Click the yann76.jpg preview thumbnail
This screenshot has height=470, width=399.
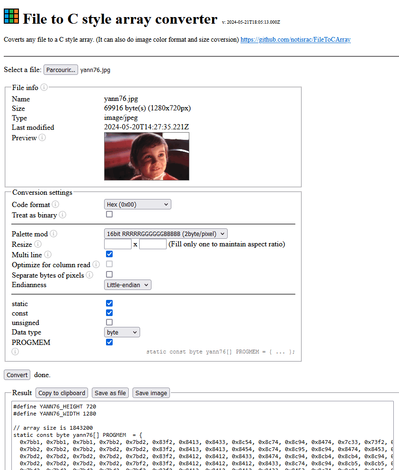click(147, 156)
